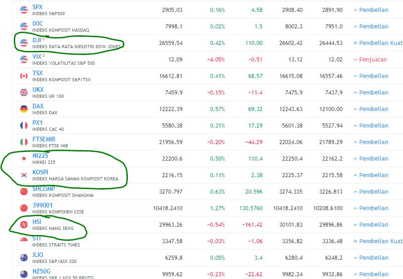Click the 399001 change 1.27%
403x279 pixels.
pyautogui.click(x=218, y=208)
